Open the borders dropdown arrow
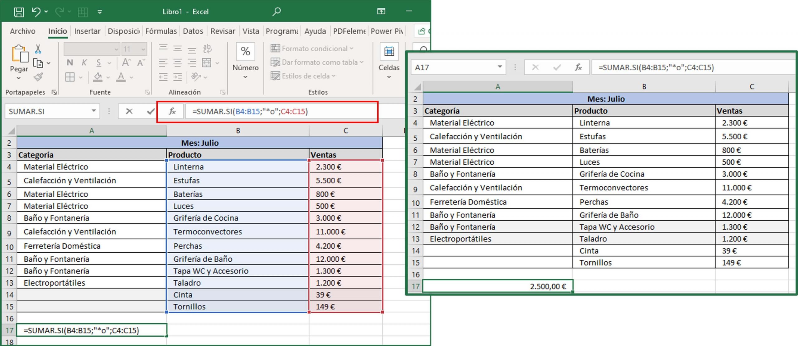The height and width of the screenshot is (346, 798). (80, 77)
